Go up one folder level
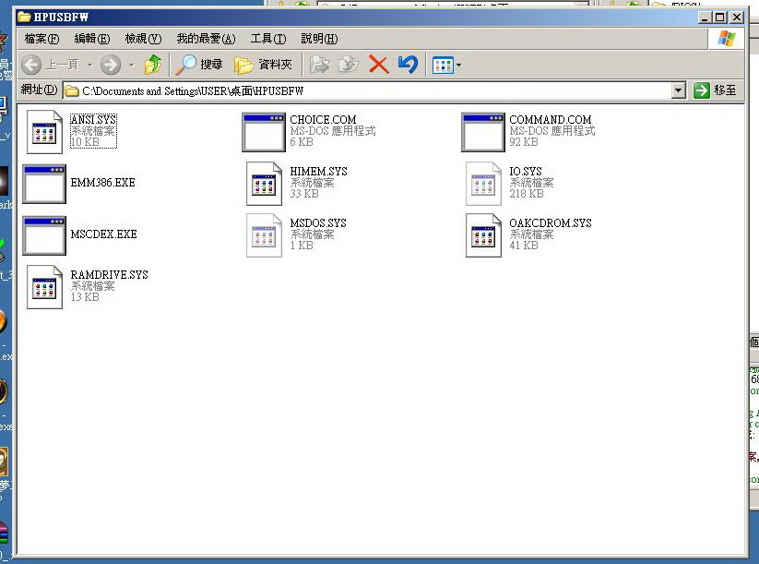The width and height of the screenshot is (759, 564). coord(153,65)
